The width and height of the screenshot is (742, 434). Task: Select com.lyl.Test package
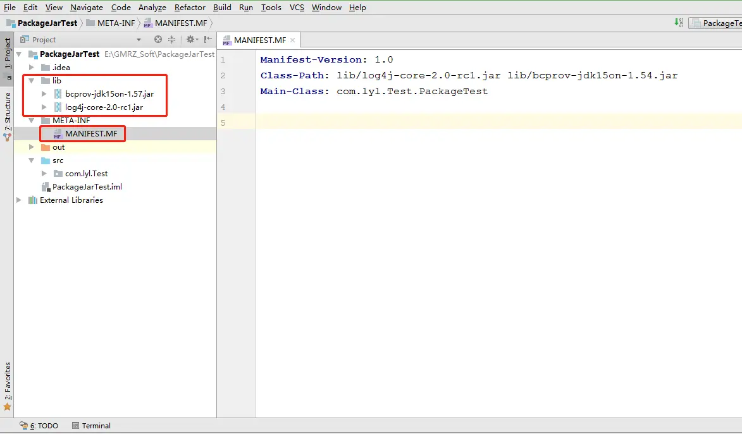[x=86, y=174]
